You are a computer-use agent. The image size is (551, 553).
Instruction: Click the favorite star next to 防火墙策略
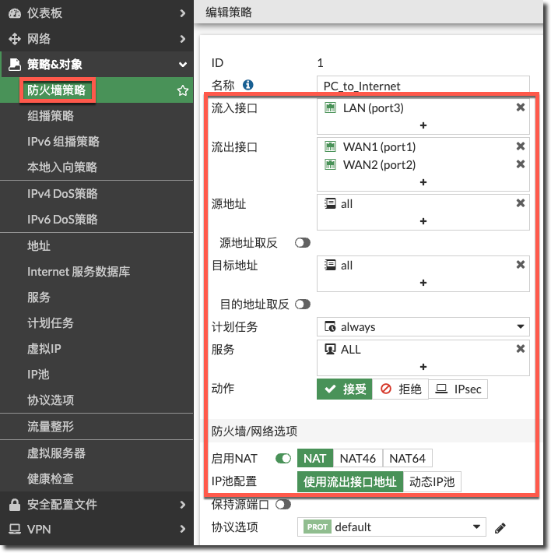[183, 91]
